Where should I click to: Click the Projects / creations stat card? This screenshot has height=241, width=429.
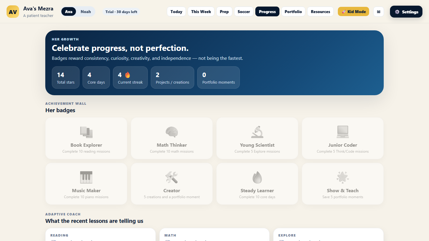pos(172,77)
